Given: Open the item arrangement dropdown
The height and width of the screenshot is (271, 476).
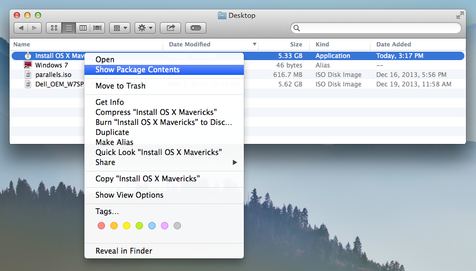Looking at the screenshot, I should 120,28.
